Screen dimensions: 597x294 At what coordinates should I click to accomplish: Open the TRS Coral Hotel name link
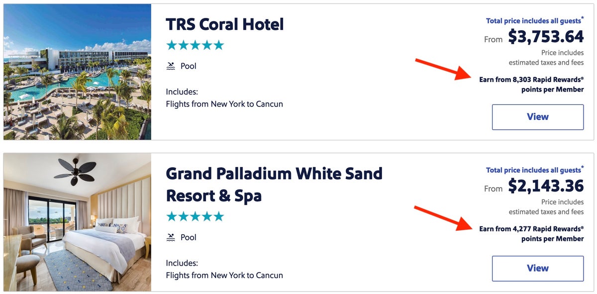(225, 24)
